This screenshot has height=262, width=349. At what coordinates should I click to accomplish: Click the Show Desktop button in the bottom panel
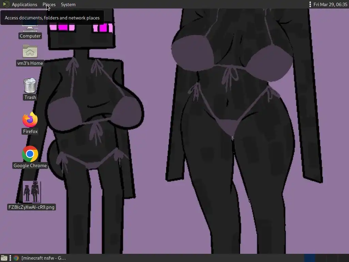coord(4,258)
